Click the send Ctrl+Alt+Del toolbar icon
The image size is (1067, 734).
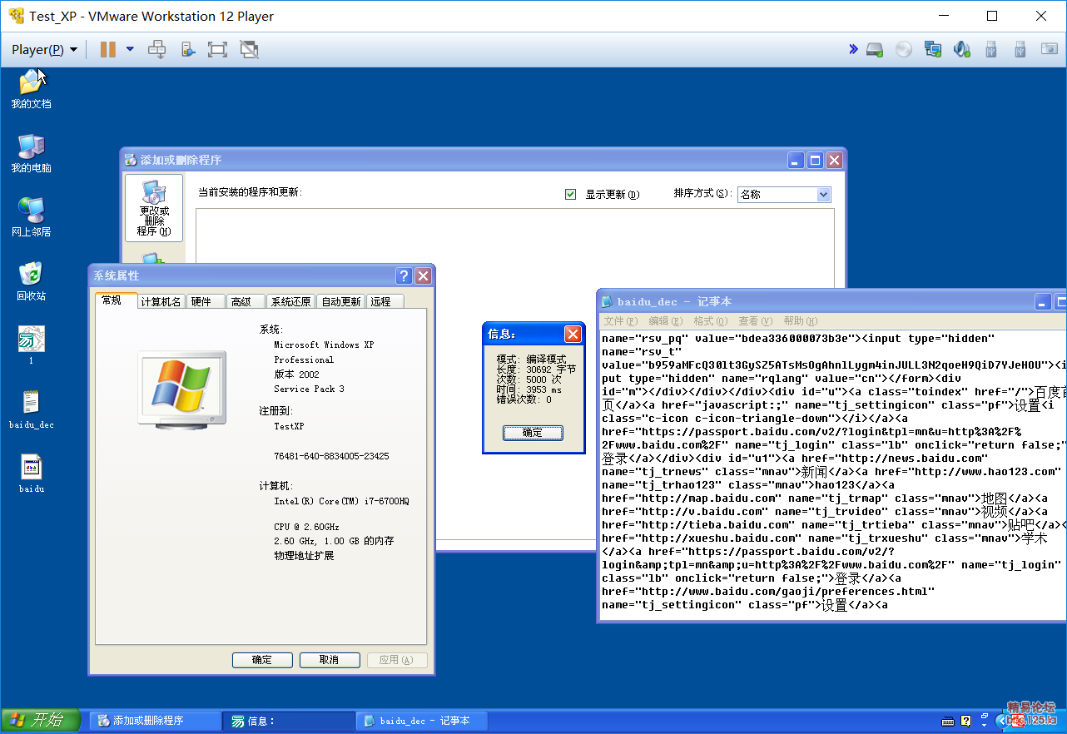(x=157, y=50)
